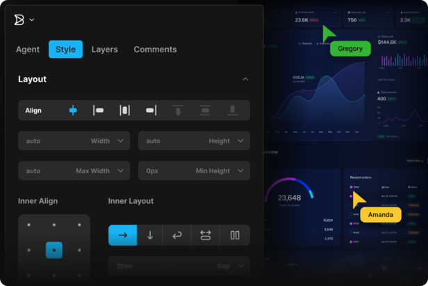This screenshot has width=428, height=286.
Task: Collapse the Layout section chevron
Action: (x=245, y=79)
